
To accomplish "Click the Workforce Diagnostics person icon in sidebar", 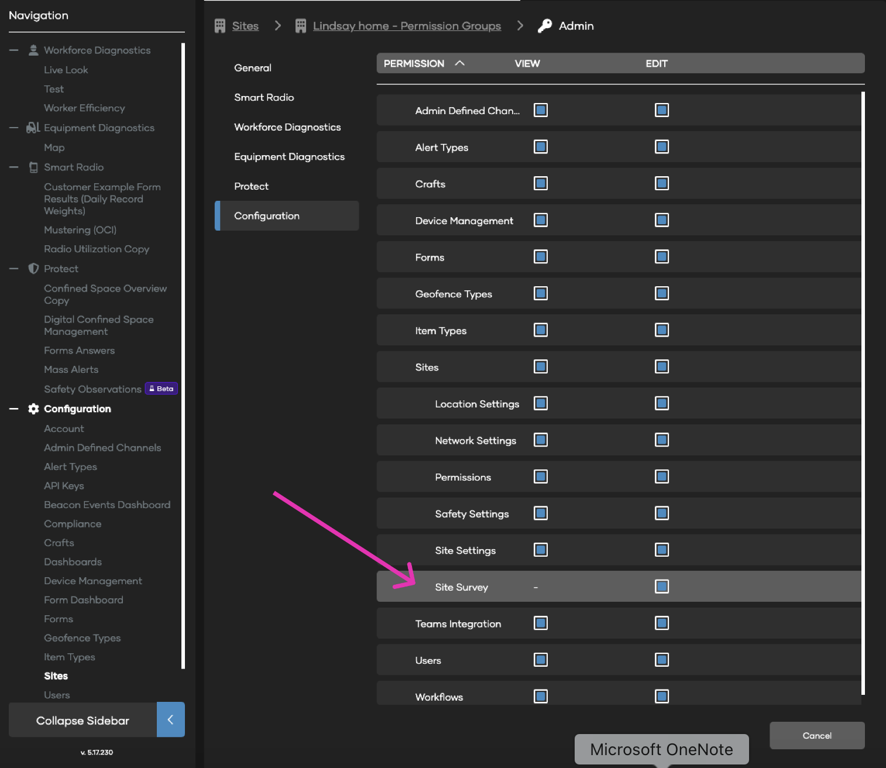I will click(33, 50).
